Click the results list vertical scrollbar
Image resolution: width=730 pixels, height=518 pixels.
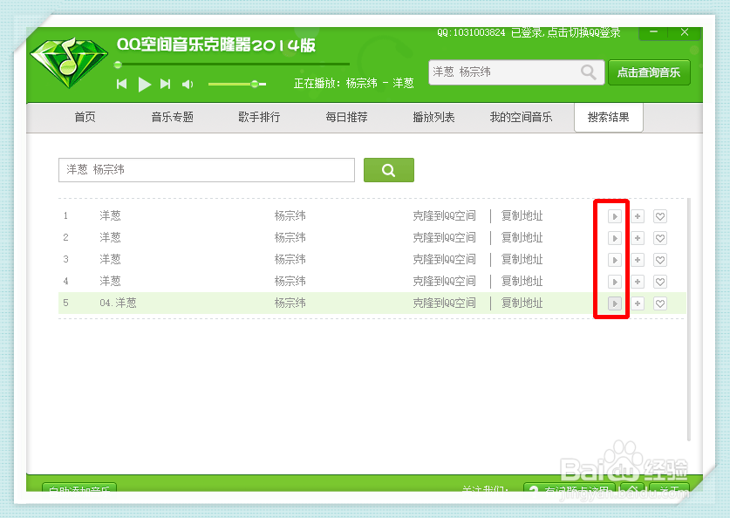tap(688, 319)
